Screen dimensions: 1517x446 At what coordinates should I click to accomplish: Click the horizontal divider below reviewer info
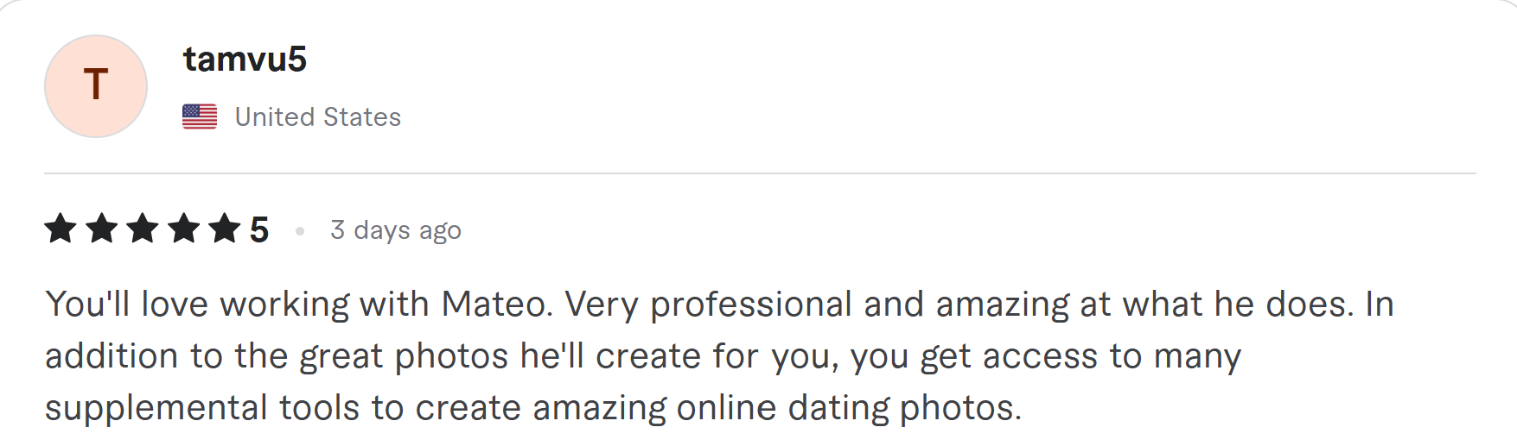click(759, 173)
